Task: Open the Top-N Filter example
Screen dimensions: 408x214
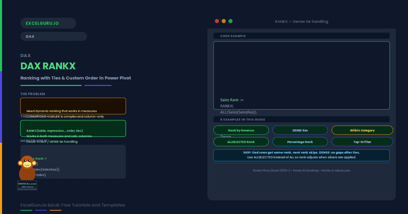Action: [362, 142]
